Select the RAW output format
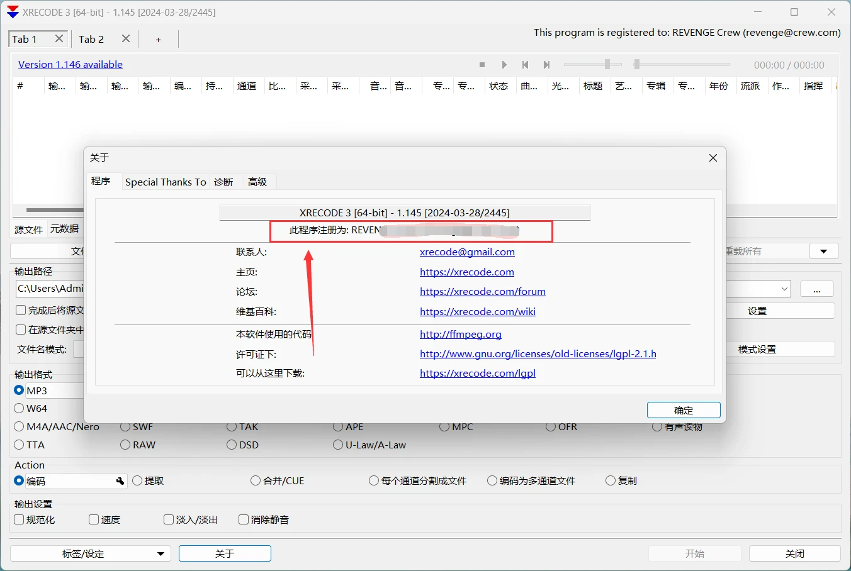 pos(125,445)
